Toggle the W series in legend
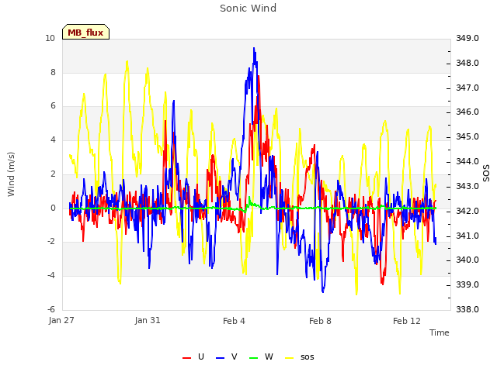Viewport: 497px width, 372px height. point(261,356)
